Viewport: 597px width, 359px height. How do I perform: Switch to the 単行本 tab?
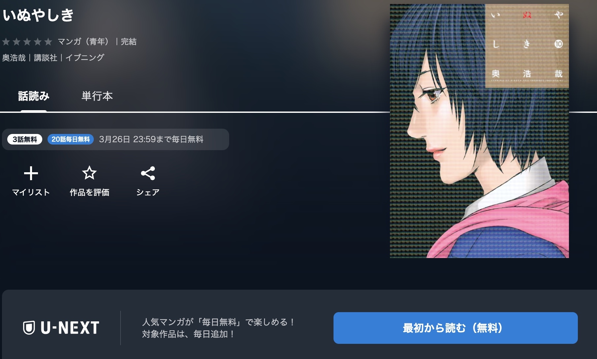click(x=97, y=96)
